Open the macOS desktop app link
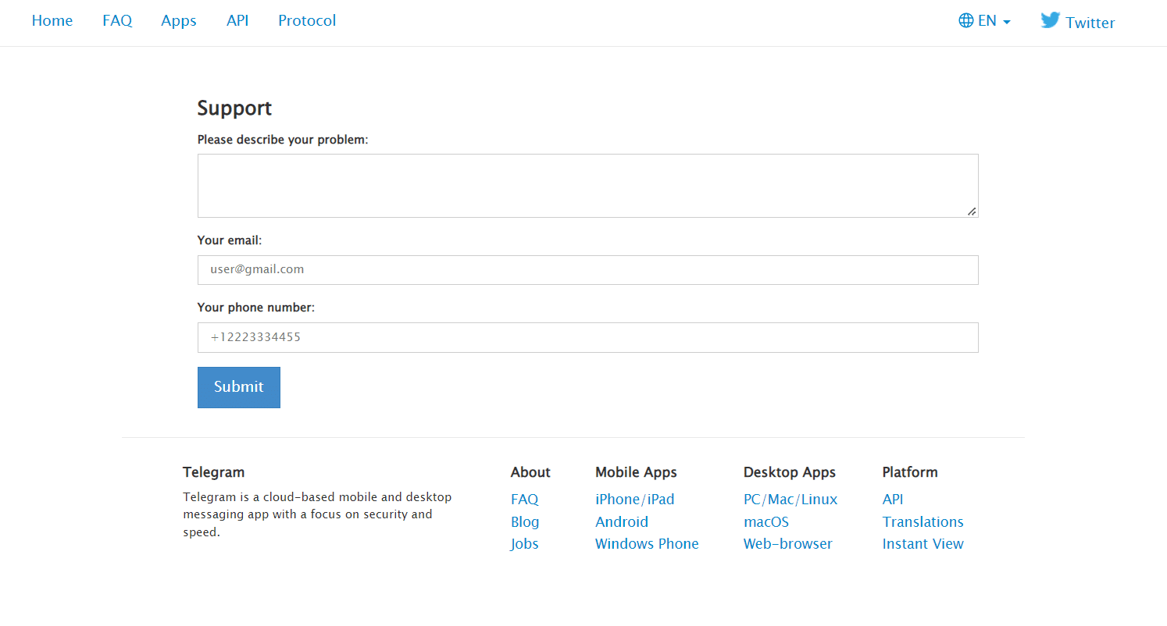The height and width of the screenshot is (626, 1167). [x=766, y=522]
